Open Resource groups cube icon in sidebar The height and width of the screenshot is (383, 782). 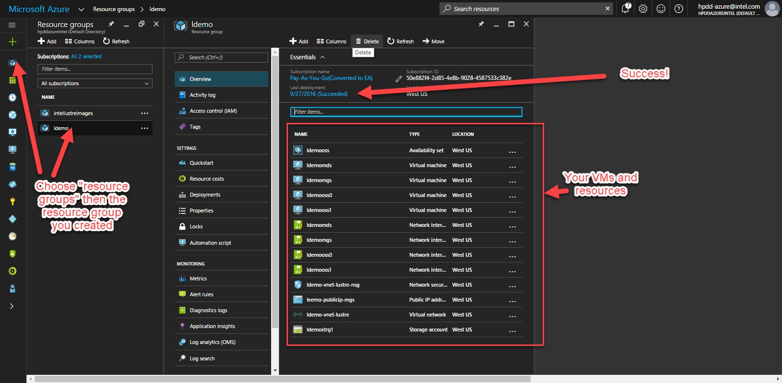(13, 63)
